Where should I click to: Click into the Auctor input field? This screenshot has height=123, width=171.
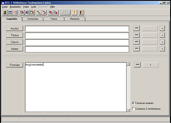point(77,29)
